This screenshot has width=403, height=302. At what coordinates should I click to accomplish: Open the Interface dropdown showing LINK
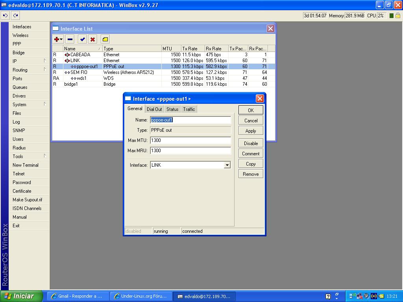point(227,165)
